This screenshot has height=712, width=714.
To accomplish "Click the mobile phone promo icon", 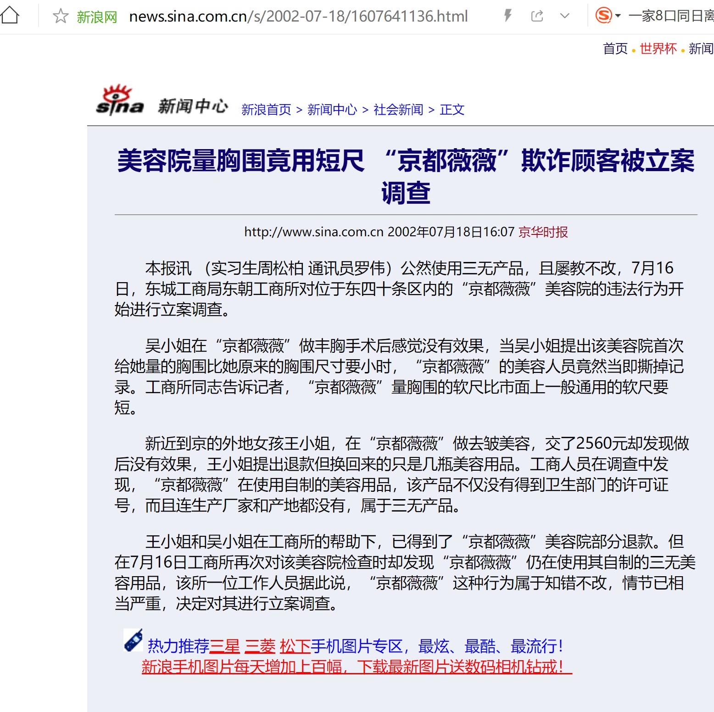I will click(x=134, y=640).
